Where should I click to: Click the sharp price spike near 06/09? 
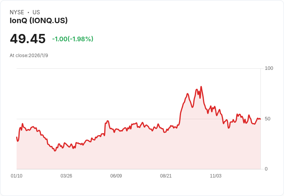tap(107, 121)
